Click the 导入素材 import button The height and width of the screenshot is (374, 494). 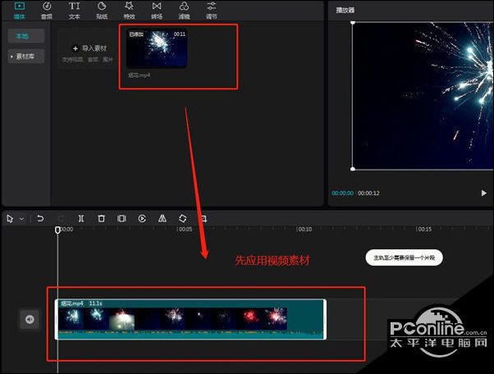click(x=89, y=48)
